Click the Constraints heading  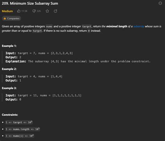click(x=10, y=115)
